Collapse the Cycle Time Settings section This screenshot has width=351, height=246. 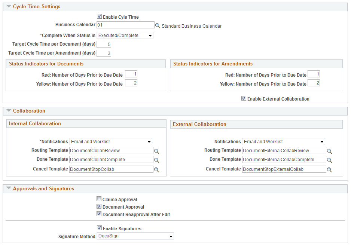click(x=9, y=6)
